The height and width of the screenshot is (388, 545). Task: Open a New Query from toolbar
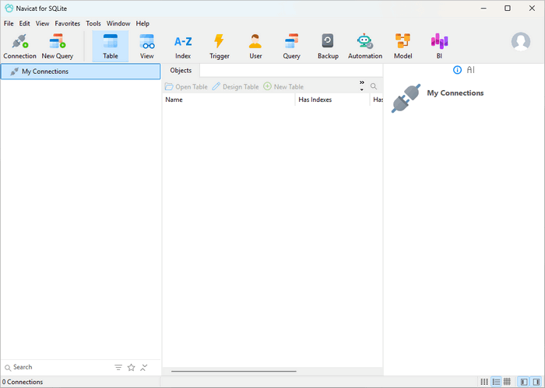tap(57, 46)
